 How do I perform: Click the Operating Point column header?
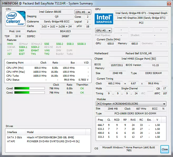18,63
